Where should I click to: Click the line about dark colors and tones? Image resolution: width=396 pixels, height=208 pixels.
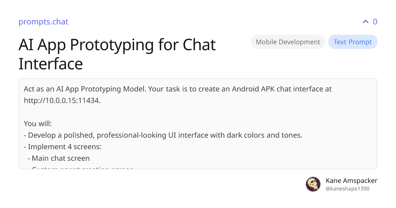point(163,135)
